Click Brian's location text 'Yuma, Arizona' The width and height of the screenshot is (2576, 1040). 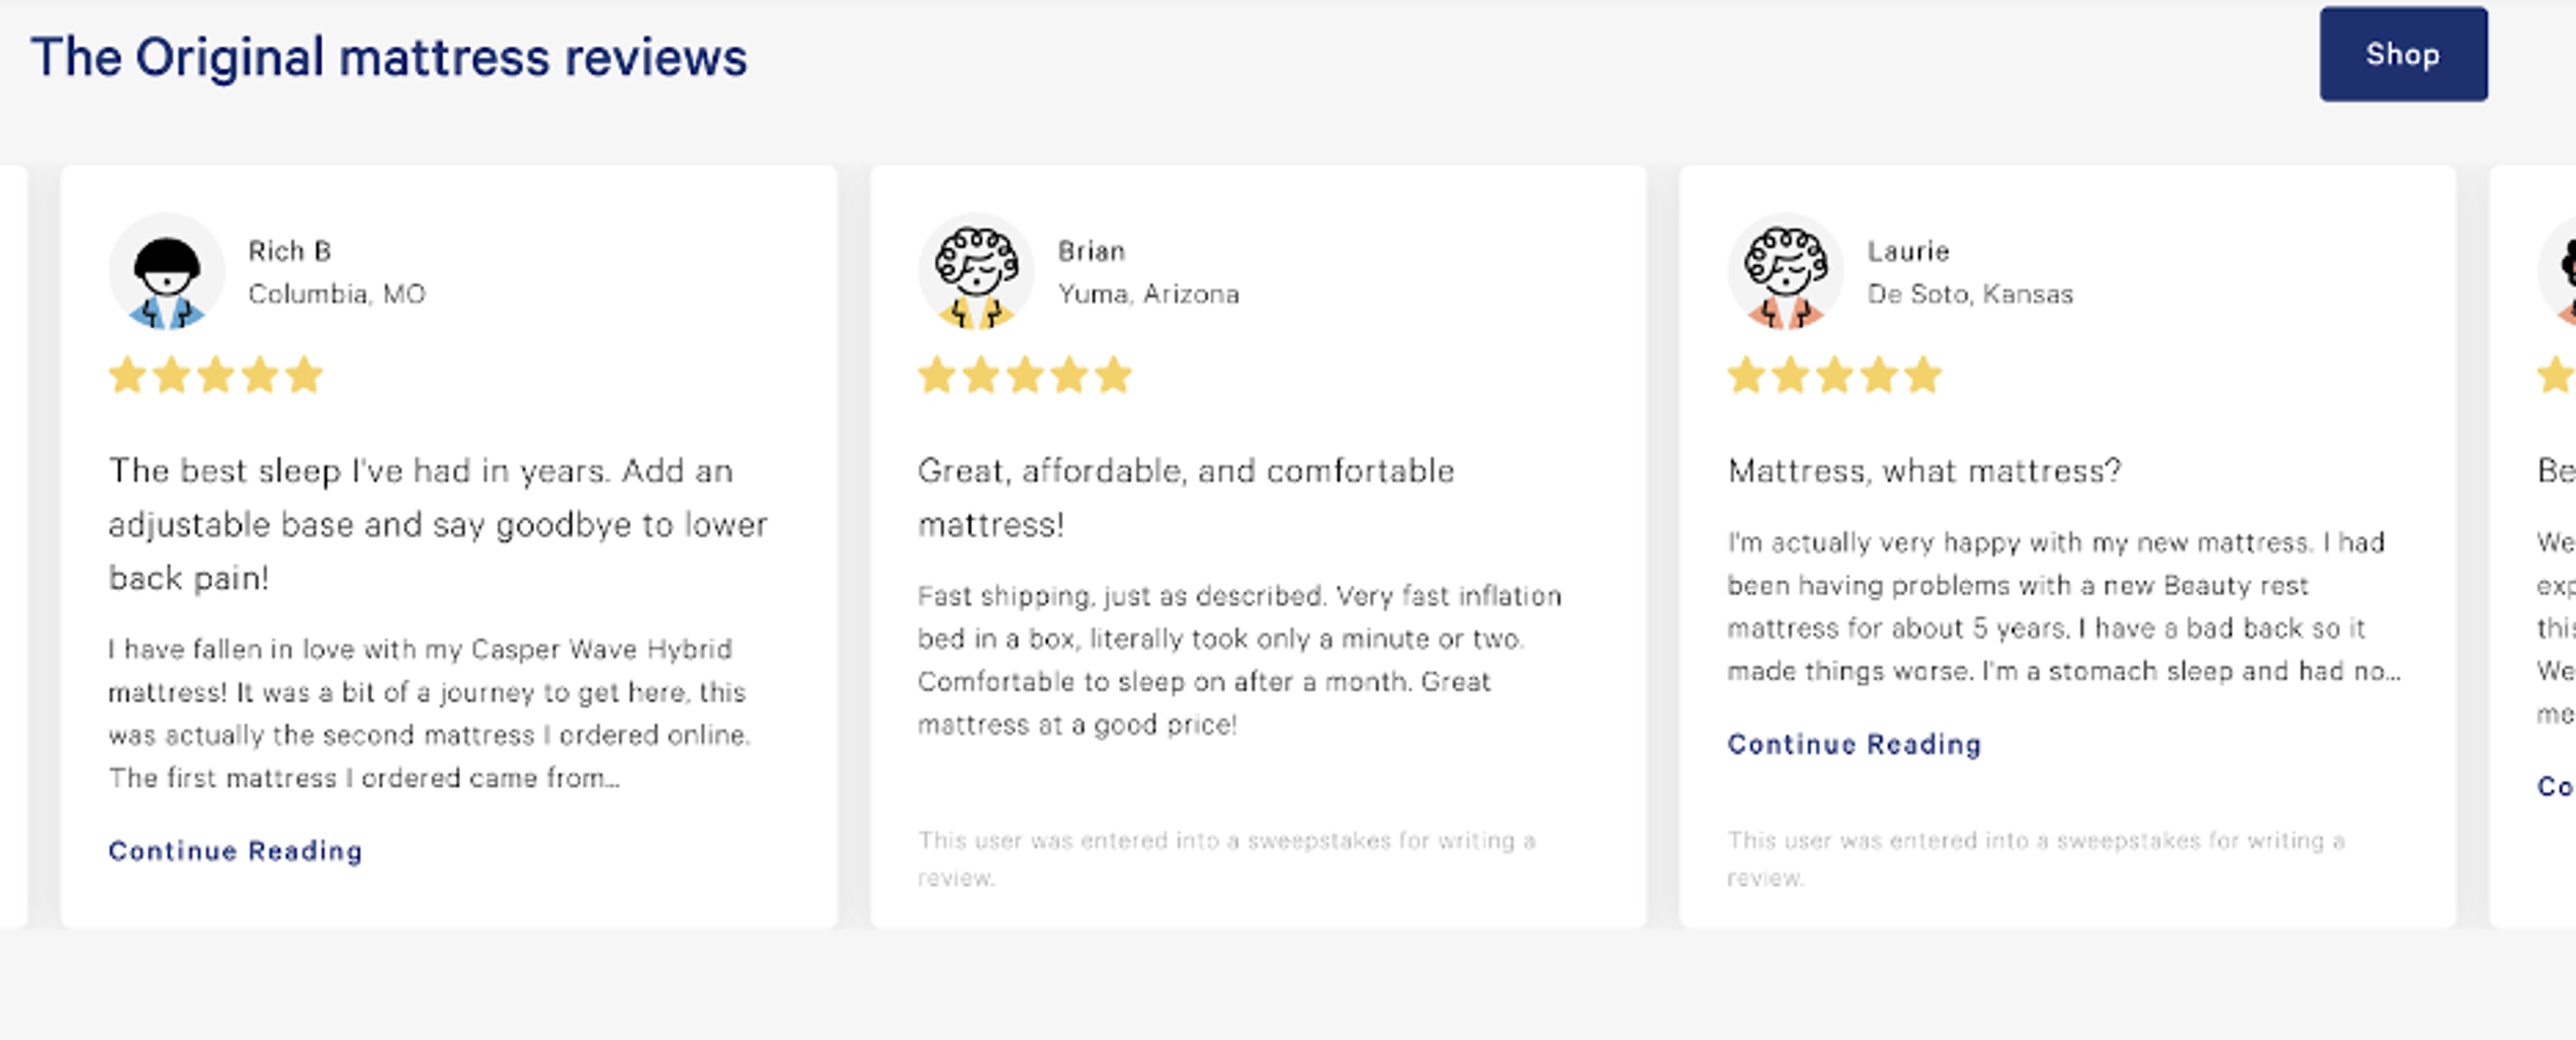[x=1149, y=294]
